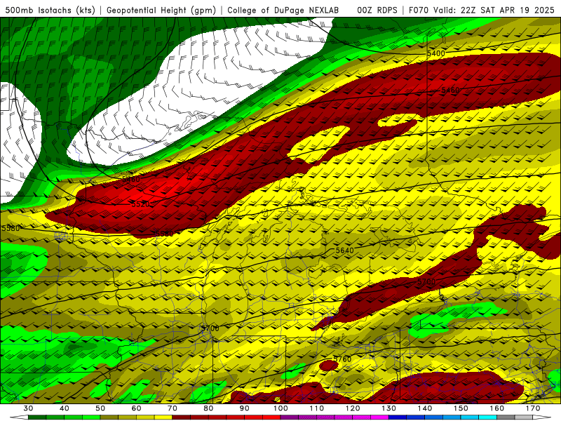Click the 40 knot color scale label
Screen dimensions: 561x421
[64, 408]
